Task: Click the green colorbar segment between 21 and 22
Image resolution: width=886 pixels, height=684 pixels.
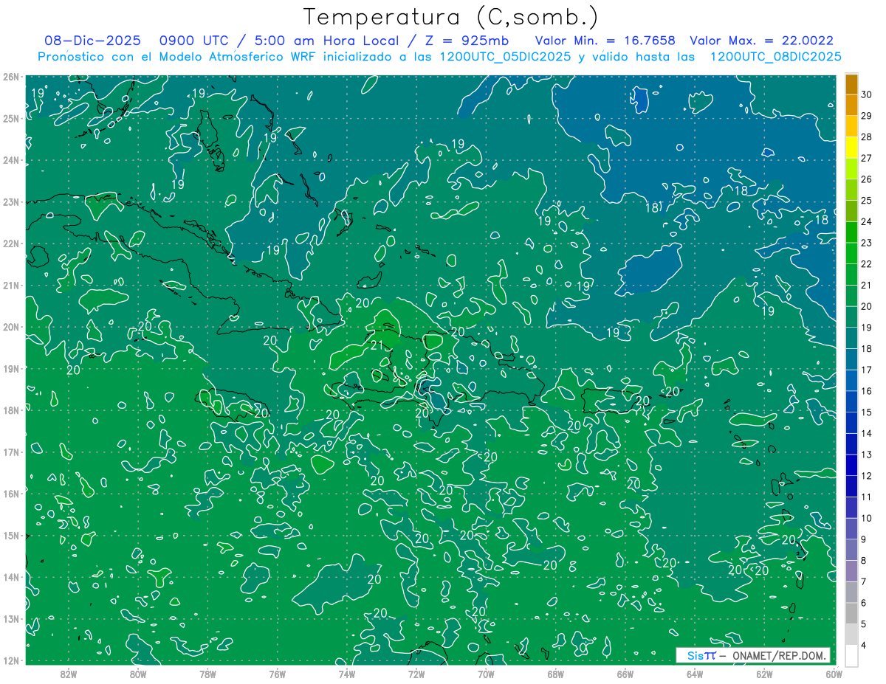Action: click(x=851, y=274)
